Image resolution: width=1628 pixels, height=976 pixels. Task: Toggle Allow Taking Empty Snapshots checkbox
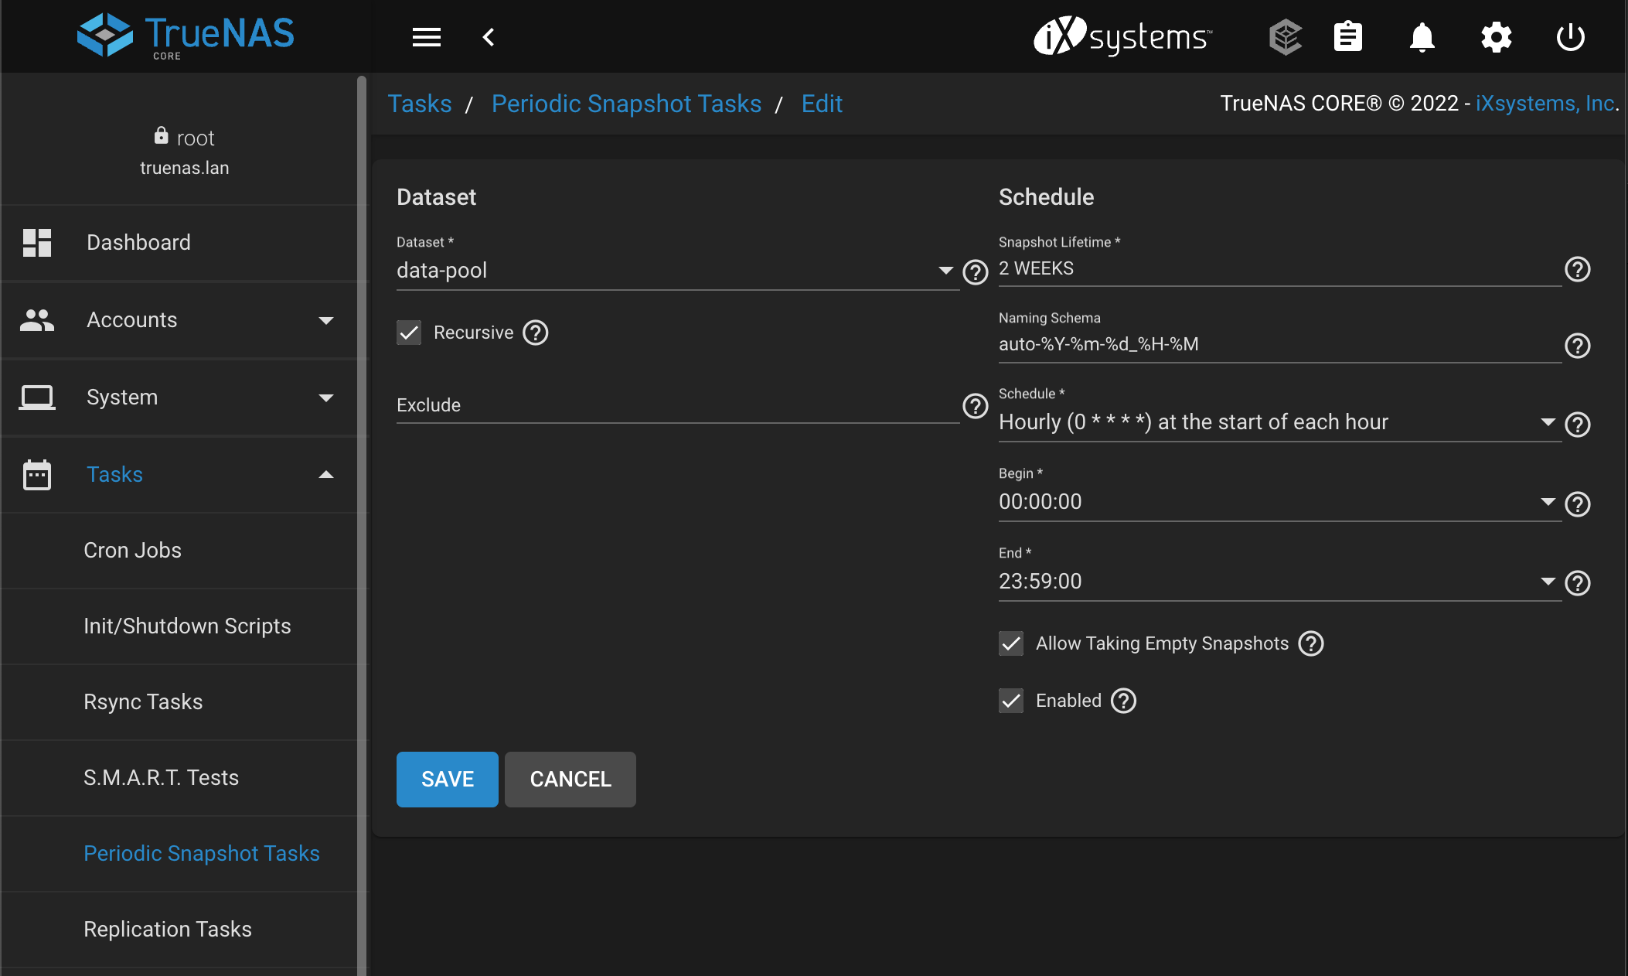(x=1011, y=643)
